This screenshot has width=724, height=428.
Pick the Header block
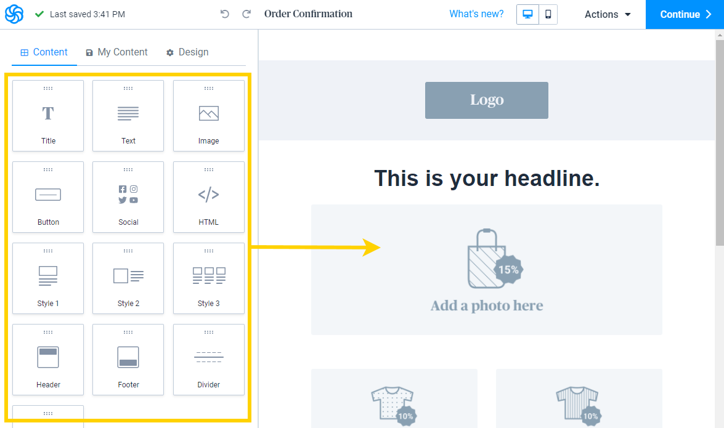tap(48, 360)
